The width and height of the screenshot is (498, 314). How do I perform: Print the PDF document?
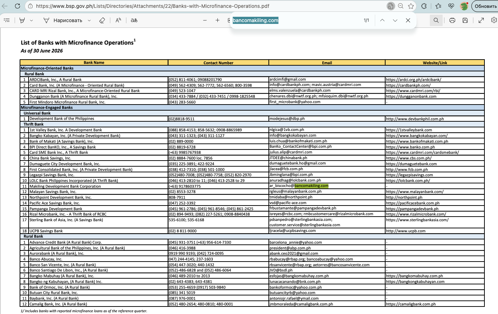click(x=452, y=20)
